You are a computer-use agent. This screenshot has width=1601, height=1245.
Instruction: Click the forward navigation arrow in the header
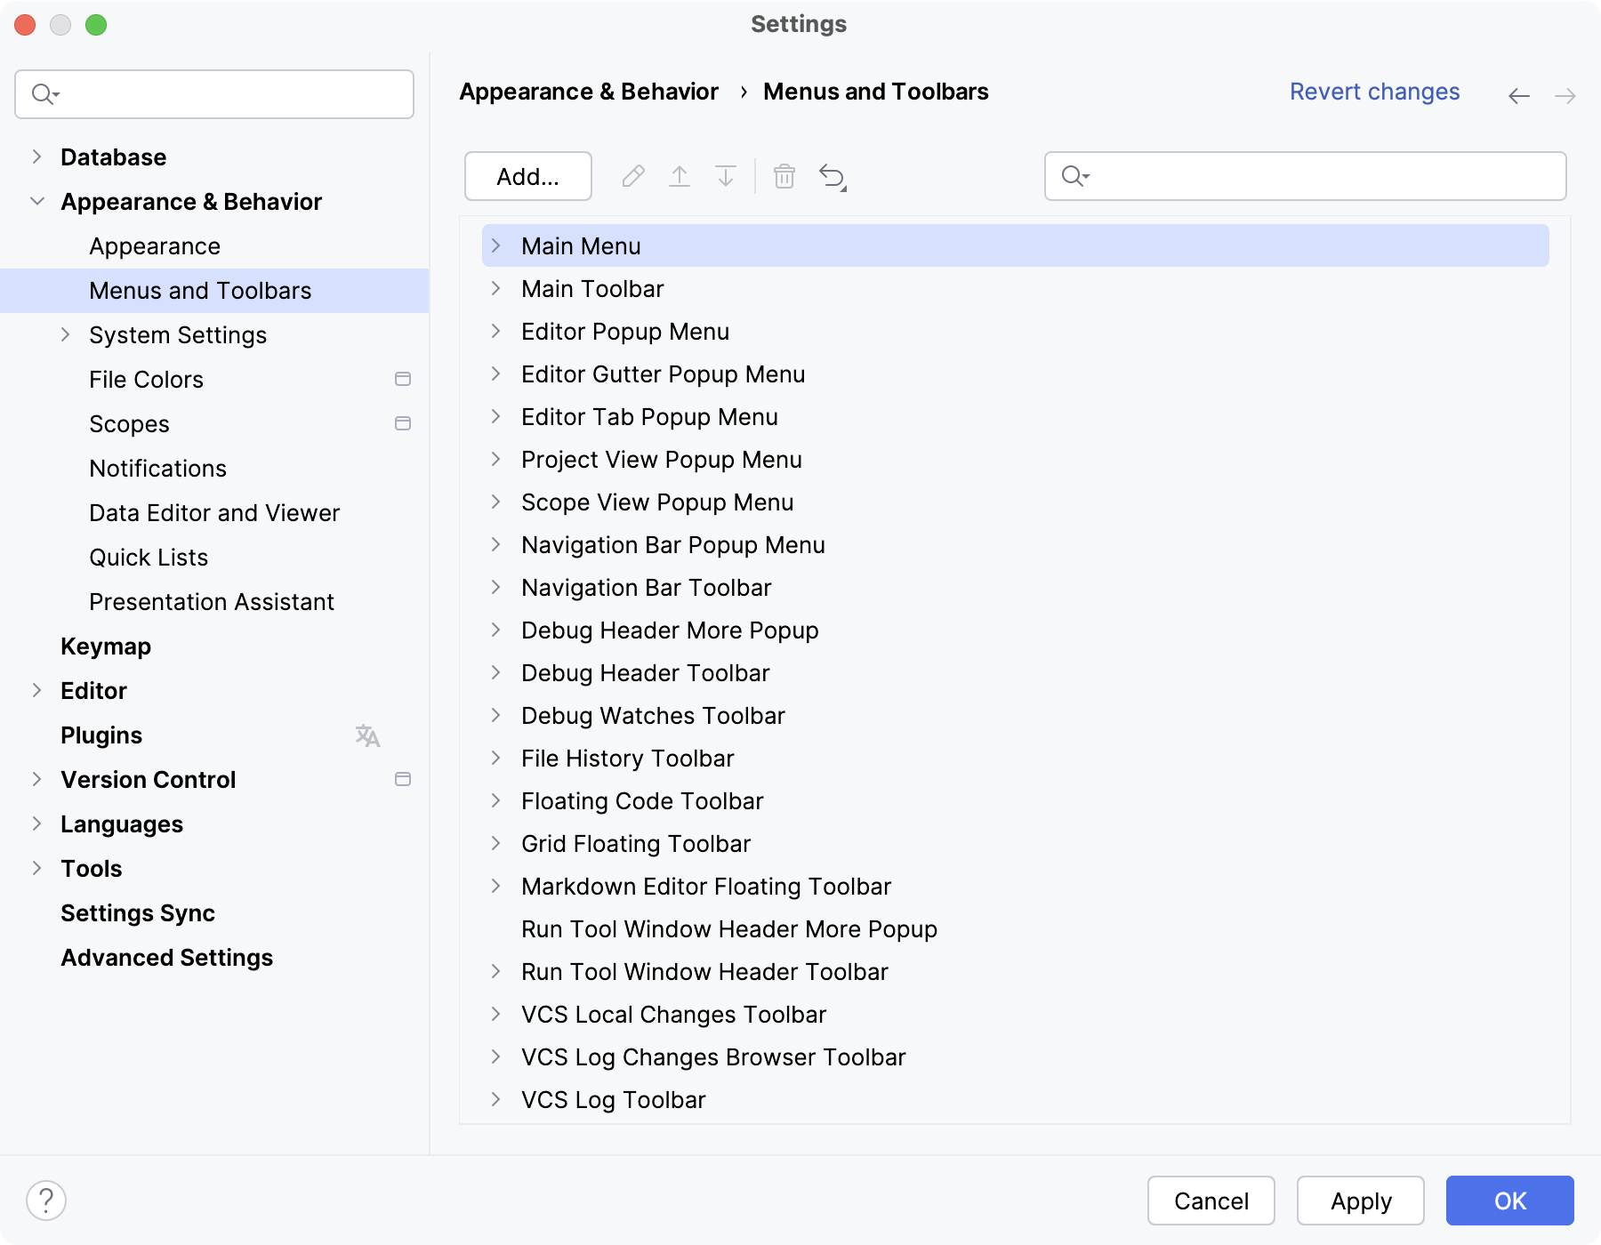click(1563, 95)
